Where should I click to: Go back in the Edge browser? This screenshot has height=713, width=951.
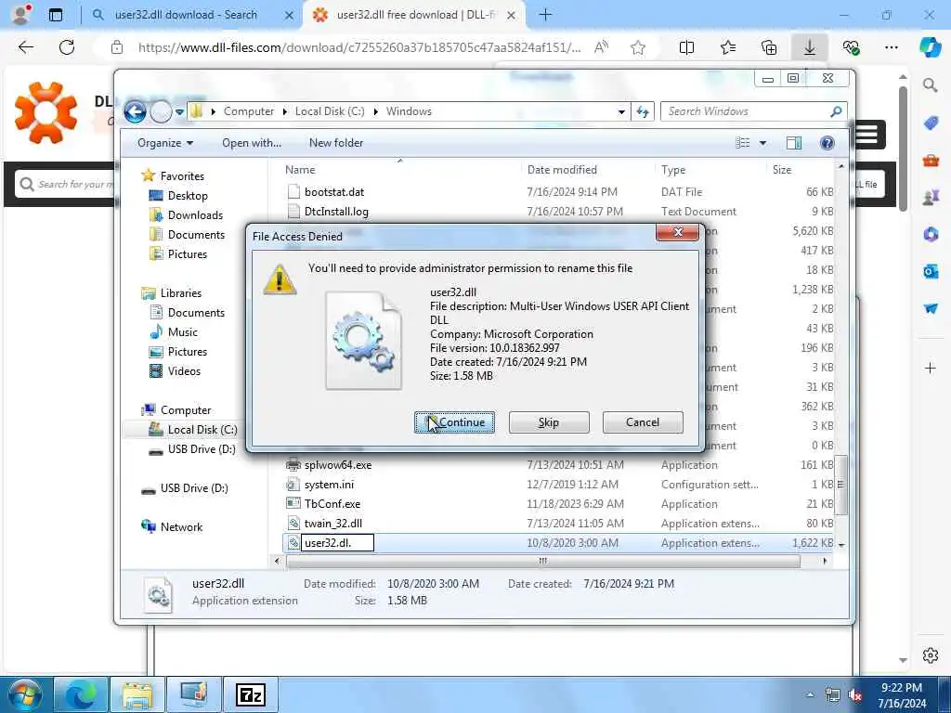tap(26, 47)
